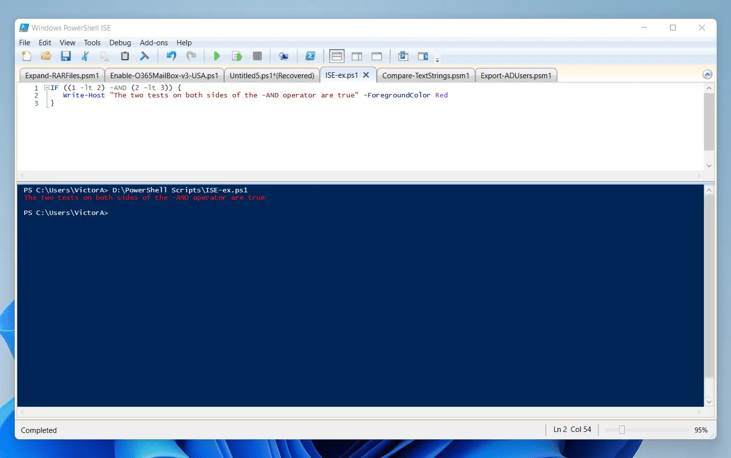Screen dimensions: 731x458
Task: Click the console pane scroll-up arrow
Action: (709, 190)
